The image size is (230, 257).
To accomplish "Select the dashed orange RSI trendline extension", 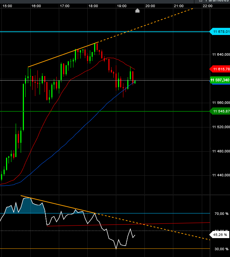I will (x=152, y=227).
